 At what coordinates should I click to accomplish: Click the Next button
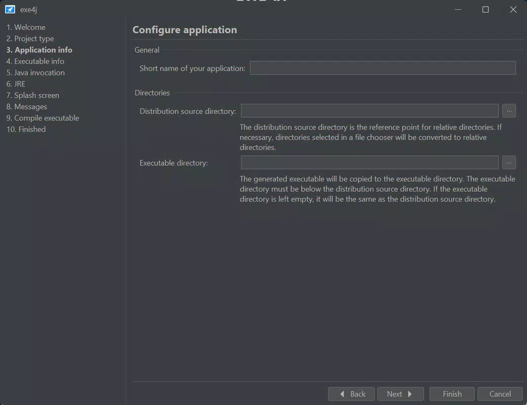point(400,394)
